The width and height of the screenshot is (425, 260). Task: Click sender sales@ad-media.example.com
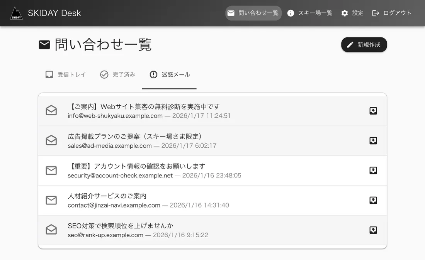pyautogui.click(x=110, y=145)
